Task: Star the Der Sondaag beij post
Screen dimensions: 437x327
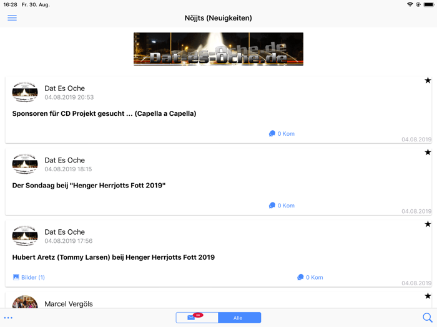Action: 428,153
